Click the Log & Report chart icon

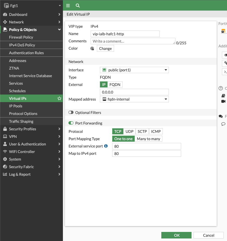(5, 174)
